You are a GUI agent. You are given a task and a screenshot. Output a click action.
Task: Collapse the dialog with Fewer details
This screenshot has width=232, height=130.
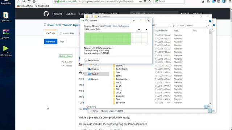pyautogui.click(x=92, y=60)
